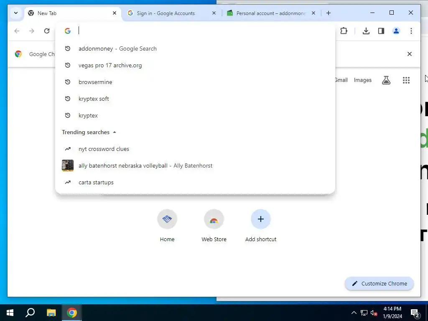Click the Chrome taskbar icon
This screenshot has height=321, width=428.
click(72, 313)
